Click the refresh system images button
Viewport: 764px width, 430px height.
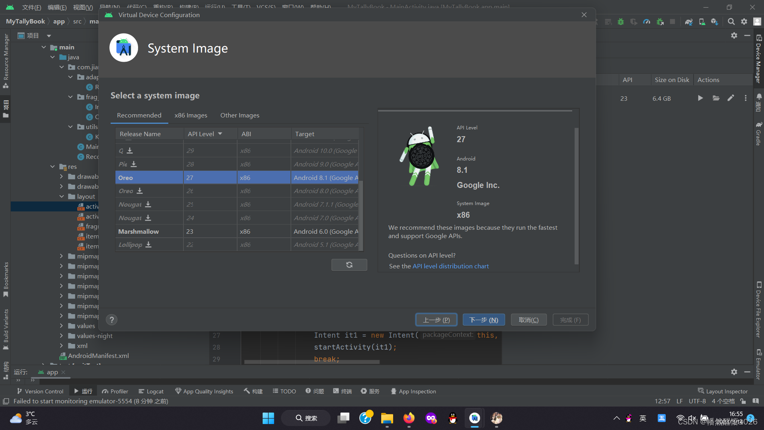pos(349,265)
